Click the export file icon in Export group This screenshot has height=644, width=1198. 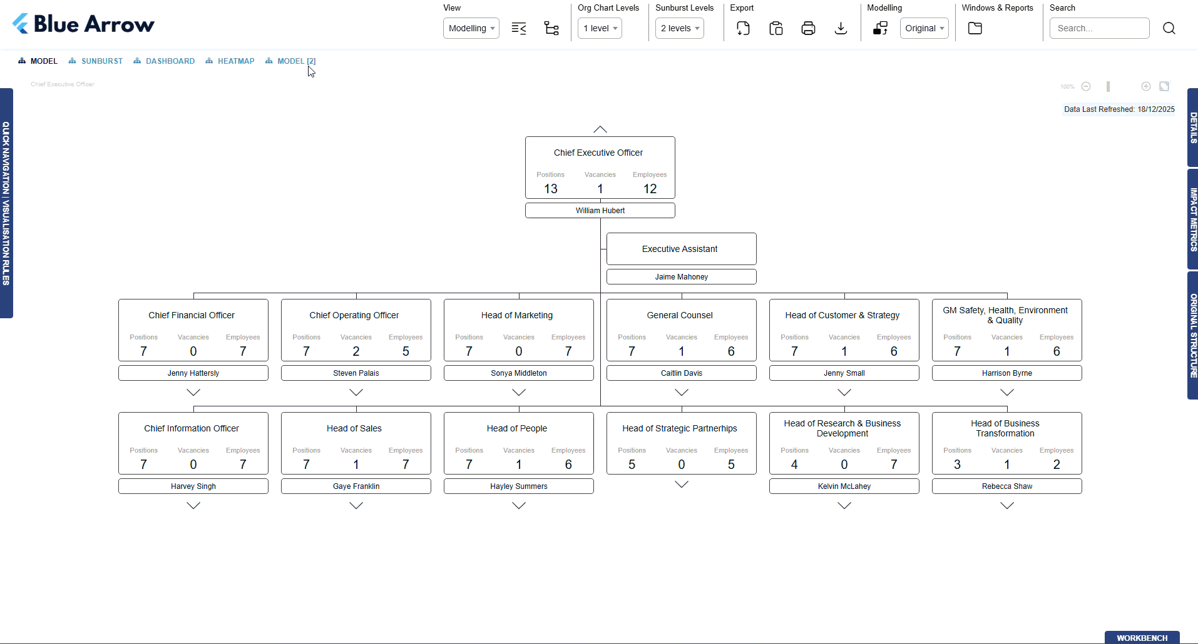(743, 28)
